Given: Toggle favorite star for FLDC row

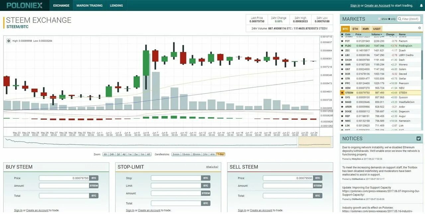Looking at the screenshot, I should click(x=342, y=46).
